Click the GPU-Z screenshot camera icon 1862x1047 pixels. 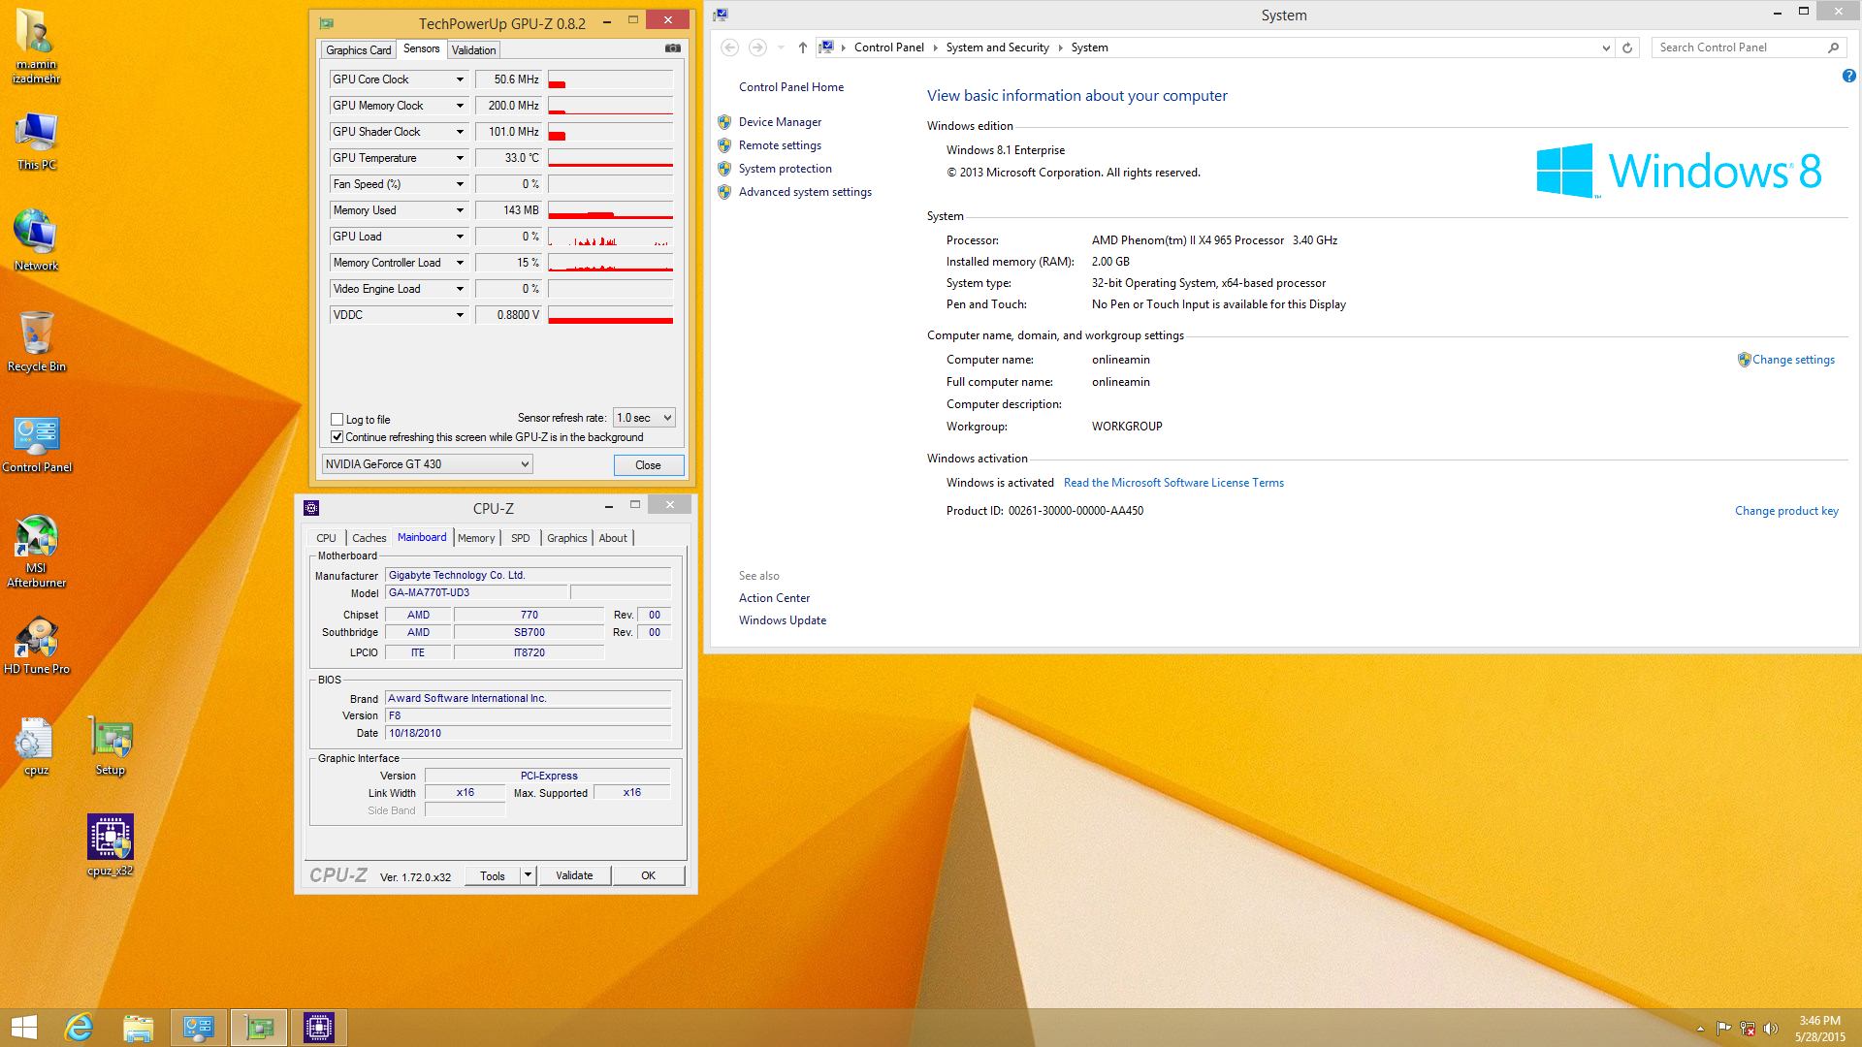pos(672,48)
